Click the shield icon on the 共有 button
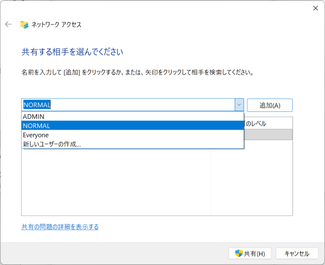Viewport: 325px width, 265px height. click(x=239, y=254)
